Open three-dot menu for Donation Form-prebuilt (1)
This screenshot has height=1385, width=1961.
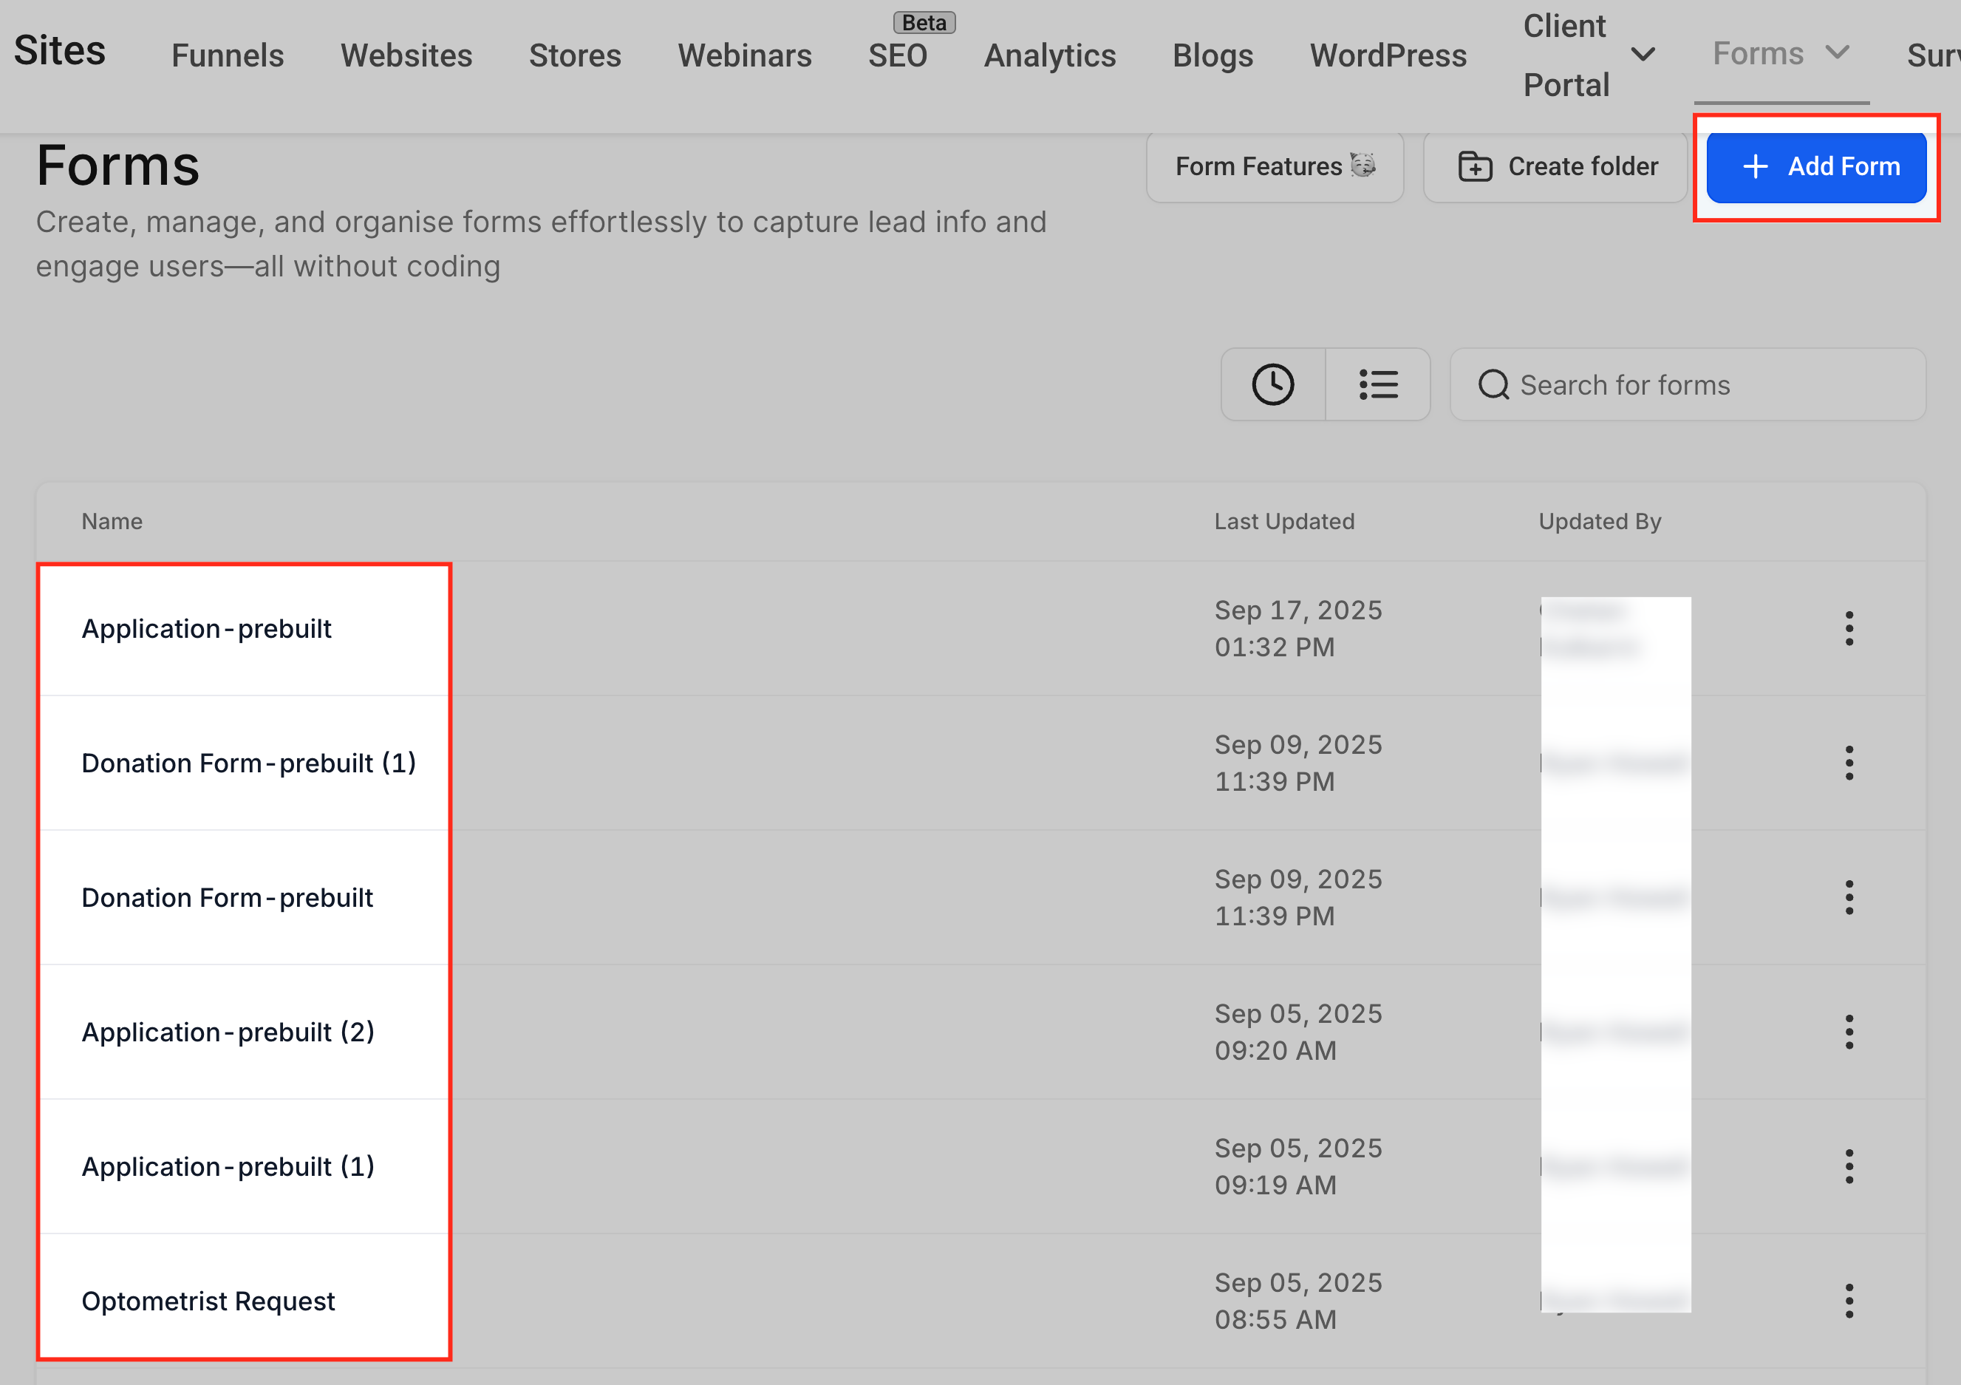point(1848,763)
